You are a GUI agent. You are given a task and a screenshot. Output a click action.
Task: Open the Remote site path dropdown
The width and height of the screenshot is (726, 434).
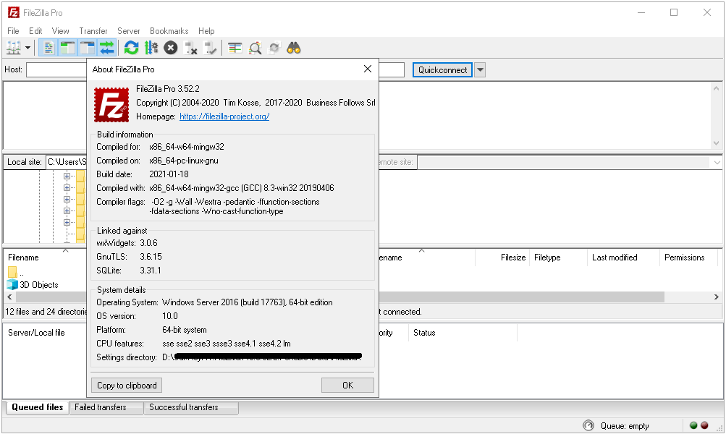coord(717,162)
